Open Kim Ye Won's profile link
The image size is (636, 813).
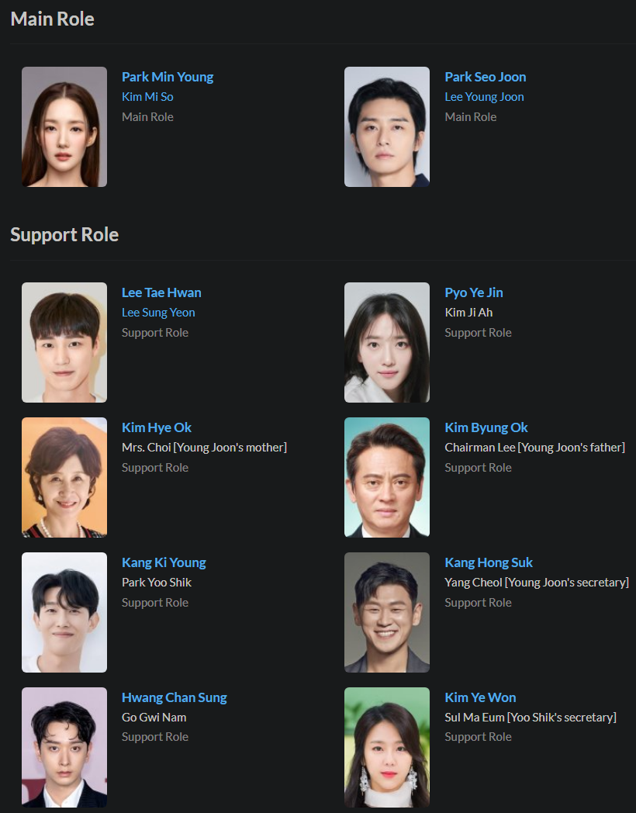481,697
